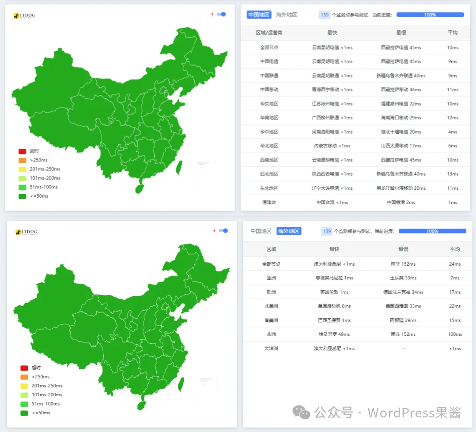The width and height of the screenshot is (476, 432).
Task: Click the 平均 column header in the 区域/运营商 table
Action: 453,33
